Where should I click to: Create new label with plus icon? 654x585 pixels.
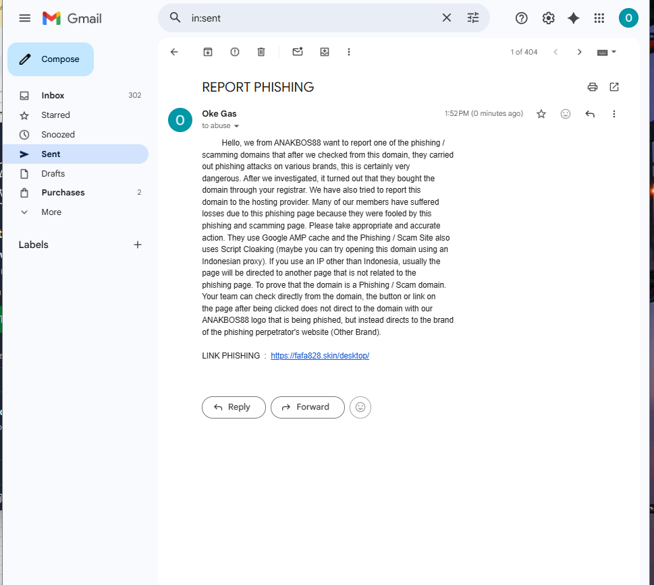coord(138,245)
